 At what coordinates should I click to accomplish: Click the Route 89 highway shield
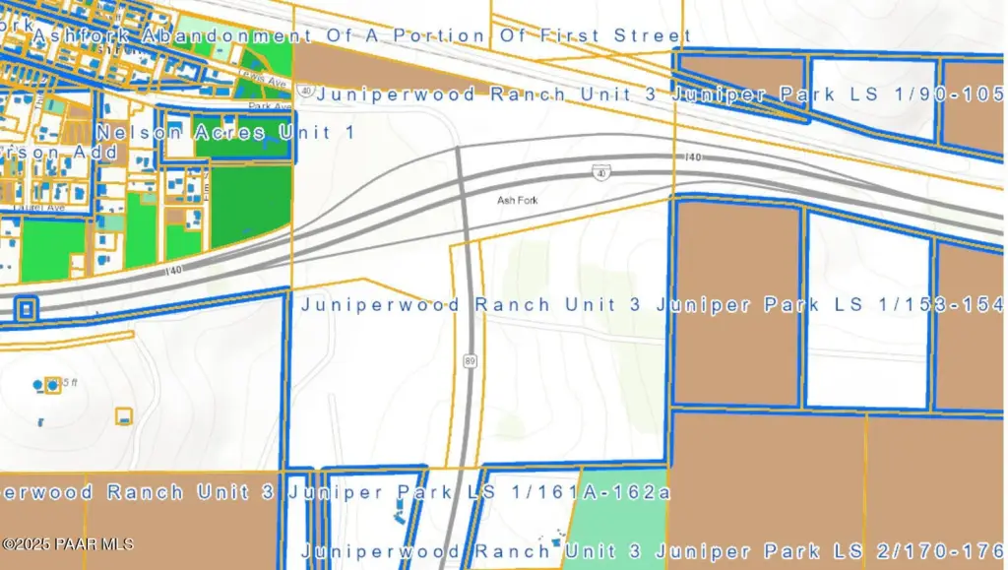tap(472, 361)
